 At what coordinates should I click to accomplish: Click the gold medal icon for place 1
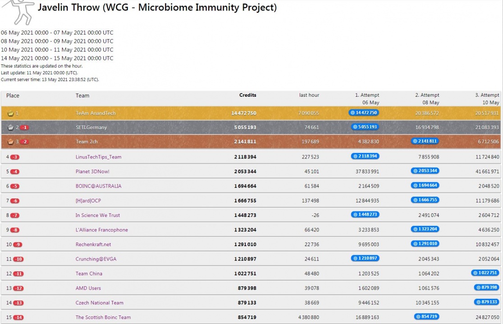(x=10, y=113)
